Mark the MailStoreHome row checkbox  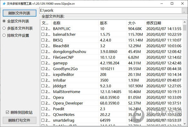click(x=43, y=92)
